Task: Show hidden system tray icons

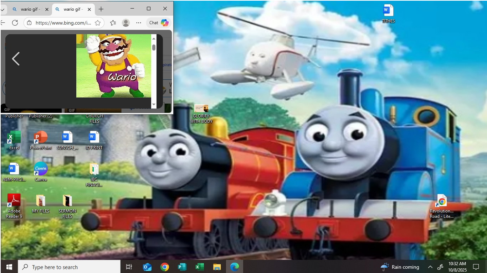Action: (x=430, y=267)
